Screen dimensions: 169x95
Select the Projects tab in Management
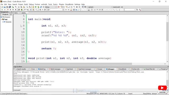(x=5, y=14)
